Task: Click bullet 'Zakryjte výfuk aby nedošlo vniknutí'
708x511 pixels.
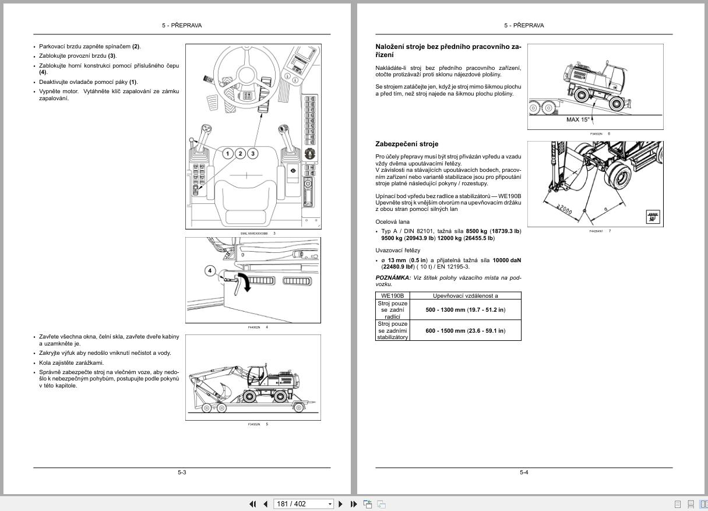Action: coord(105,353)
